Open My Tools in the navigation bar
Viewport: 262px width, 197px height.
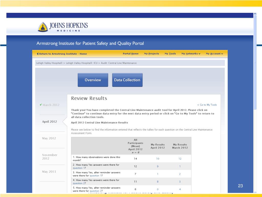(170, 54)
